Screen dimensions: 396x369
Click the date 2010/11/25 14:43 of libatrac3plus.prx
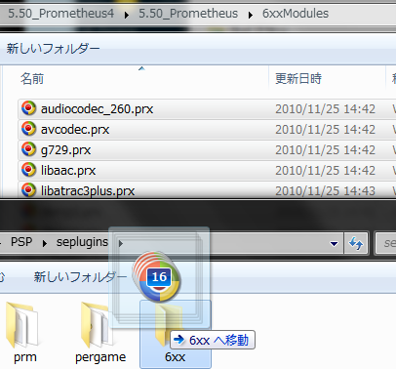(325, 190)
